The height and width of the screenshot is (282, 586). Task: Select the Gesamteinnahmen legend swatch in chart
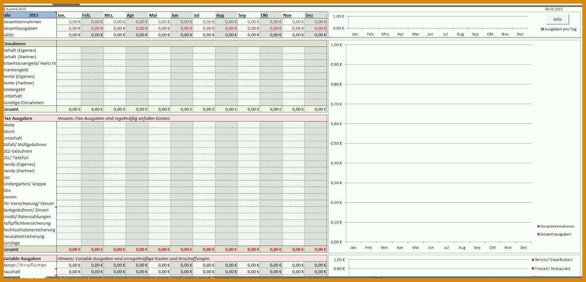tap(538, 226)
